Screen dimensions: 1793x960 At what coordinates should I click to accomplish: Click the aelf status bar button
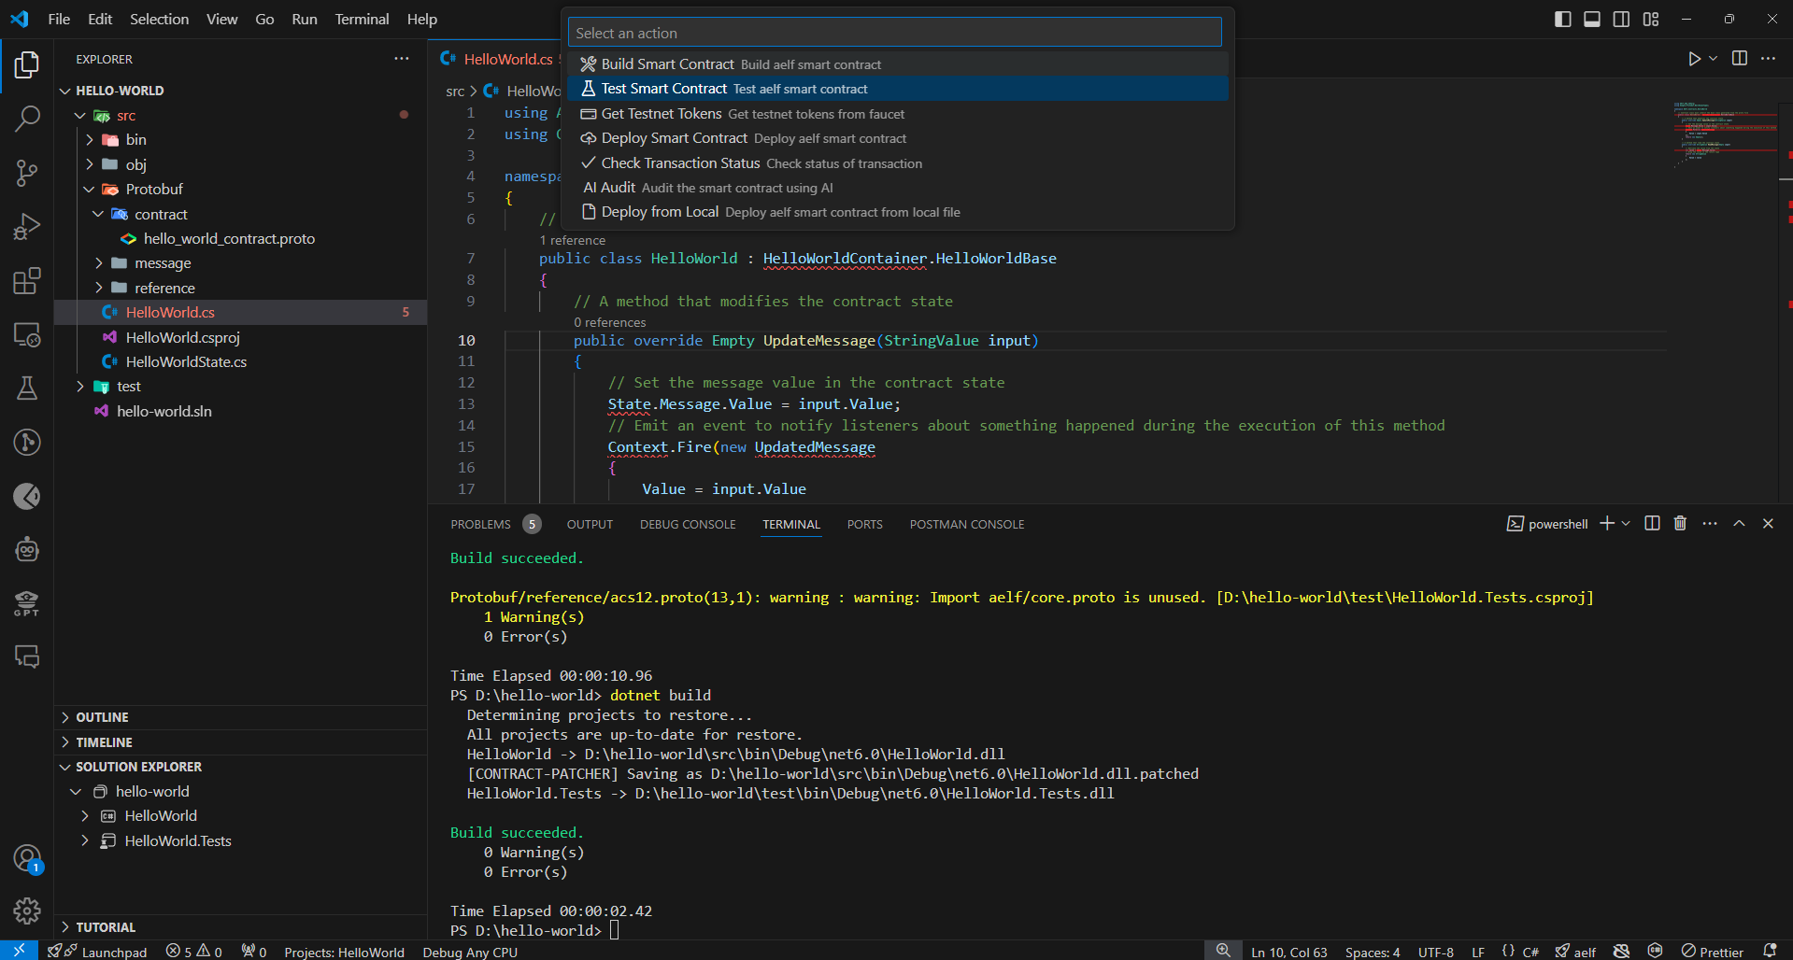pyautogui.click(x=1575, y=952)
